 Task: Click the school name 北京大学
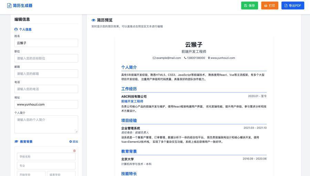[127, 159]
